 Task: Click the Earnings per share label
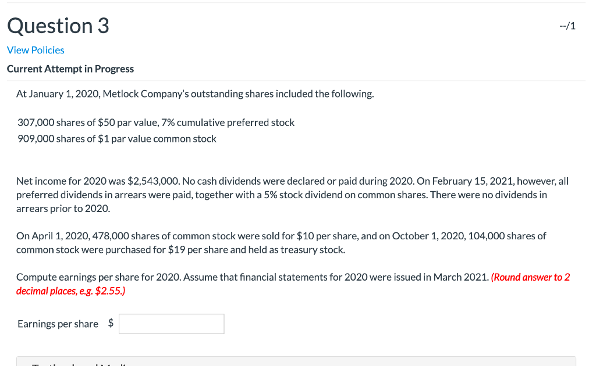pyautogui.click(x=58, y=324)
